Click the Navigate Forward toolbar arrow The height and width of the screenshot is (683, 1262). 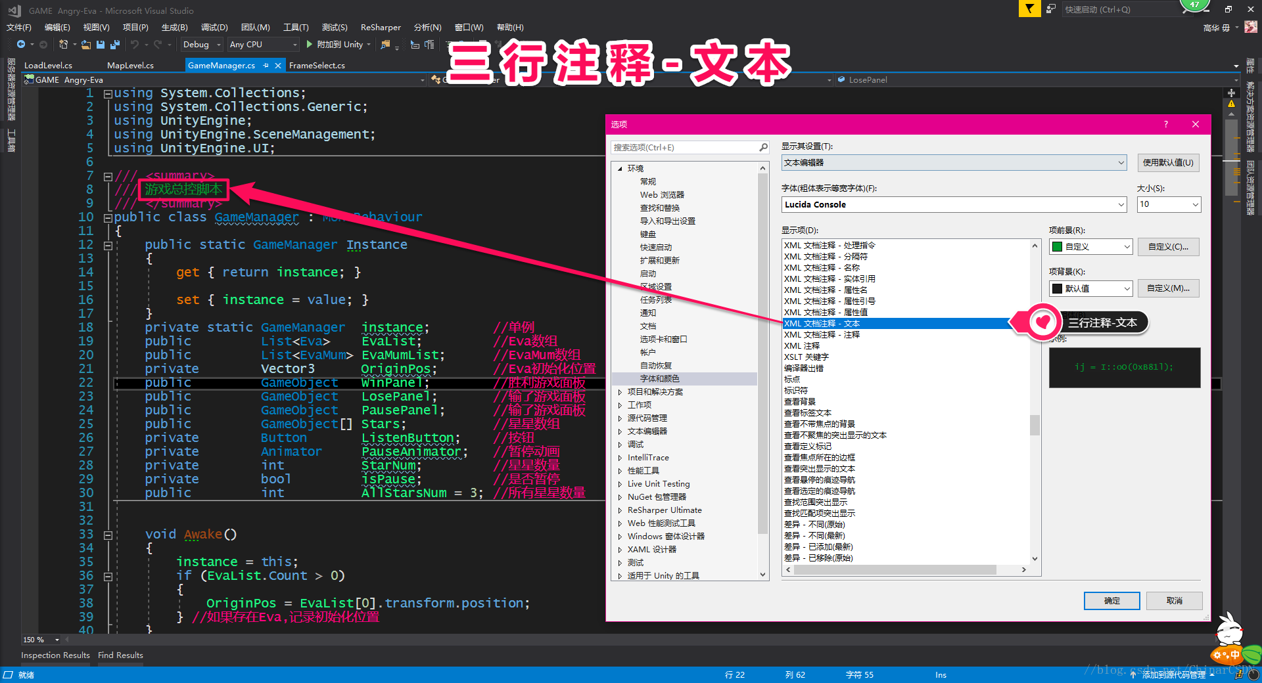click(43, 44)
